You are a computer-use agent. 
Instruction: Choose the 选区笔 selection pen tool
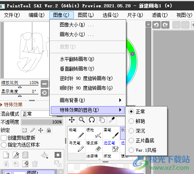coord(111,146)
